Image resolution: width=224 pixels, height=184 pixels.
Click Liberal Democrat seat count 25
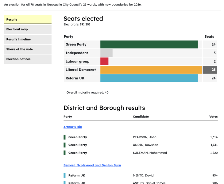tap(214, 70)
